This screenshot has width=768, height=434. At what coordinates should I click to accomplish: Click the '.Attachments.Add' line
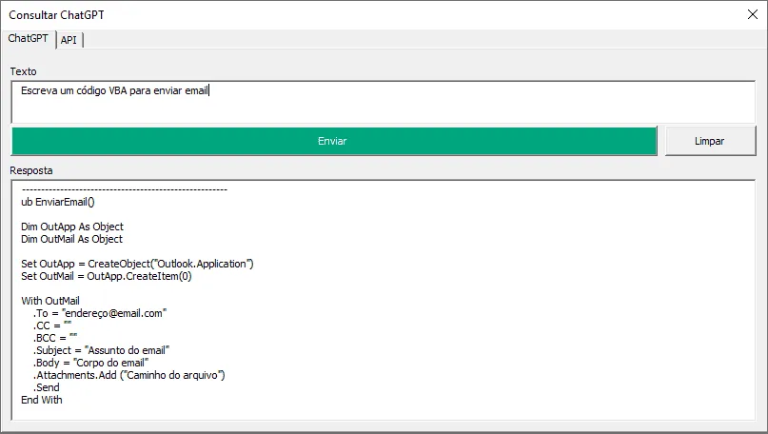click(129, 375)
